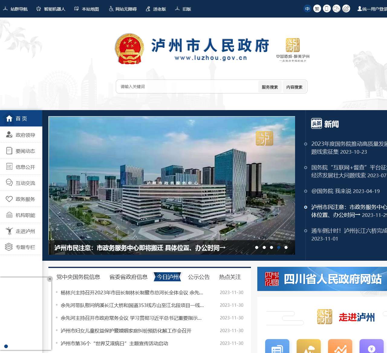
Task: Click the mobile version phone icon
Action: point(327,9)
